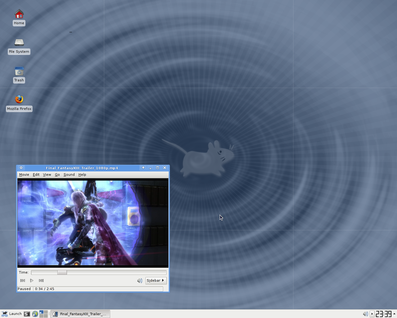Open the Movie menu

click(24, 175)
